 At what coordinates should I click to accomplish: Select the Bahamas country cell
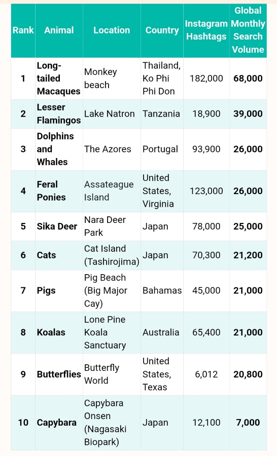pyautogui.click(x=162, y=291)
